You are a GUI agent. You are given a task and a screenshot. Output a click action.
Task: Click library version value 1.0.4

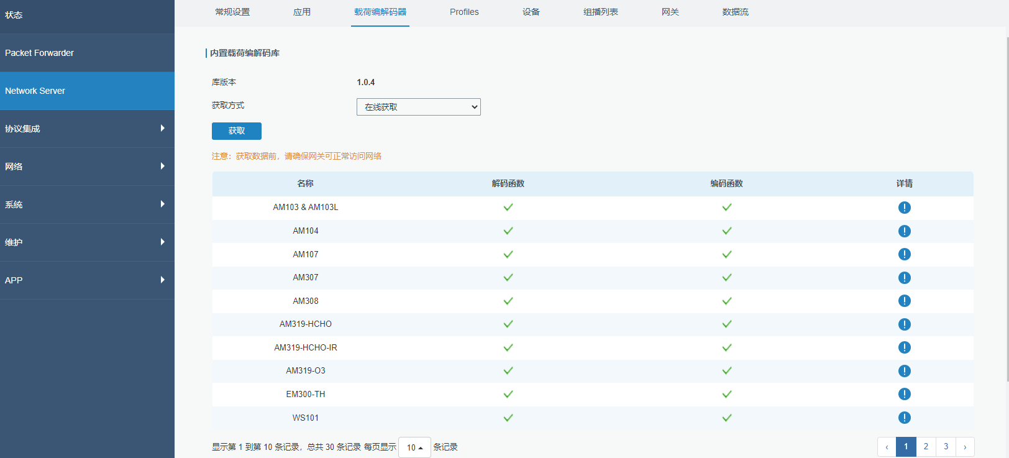[366, 82]
